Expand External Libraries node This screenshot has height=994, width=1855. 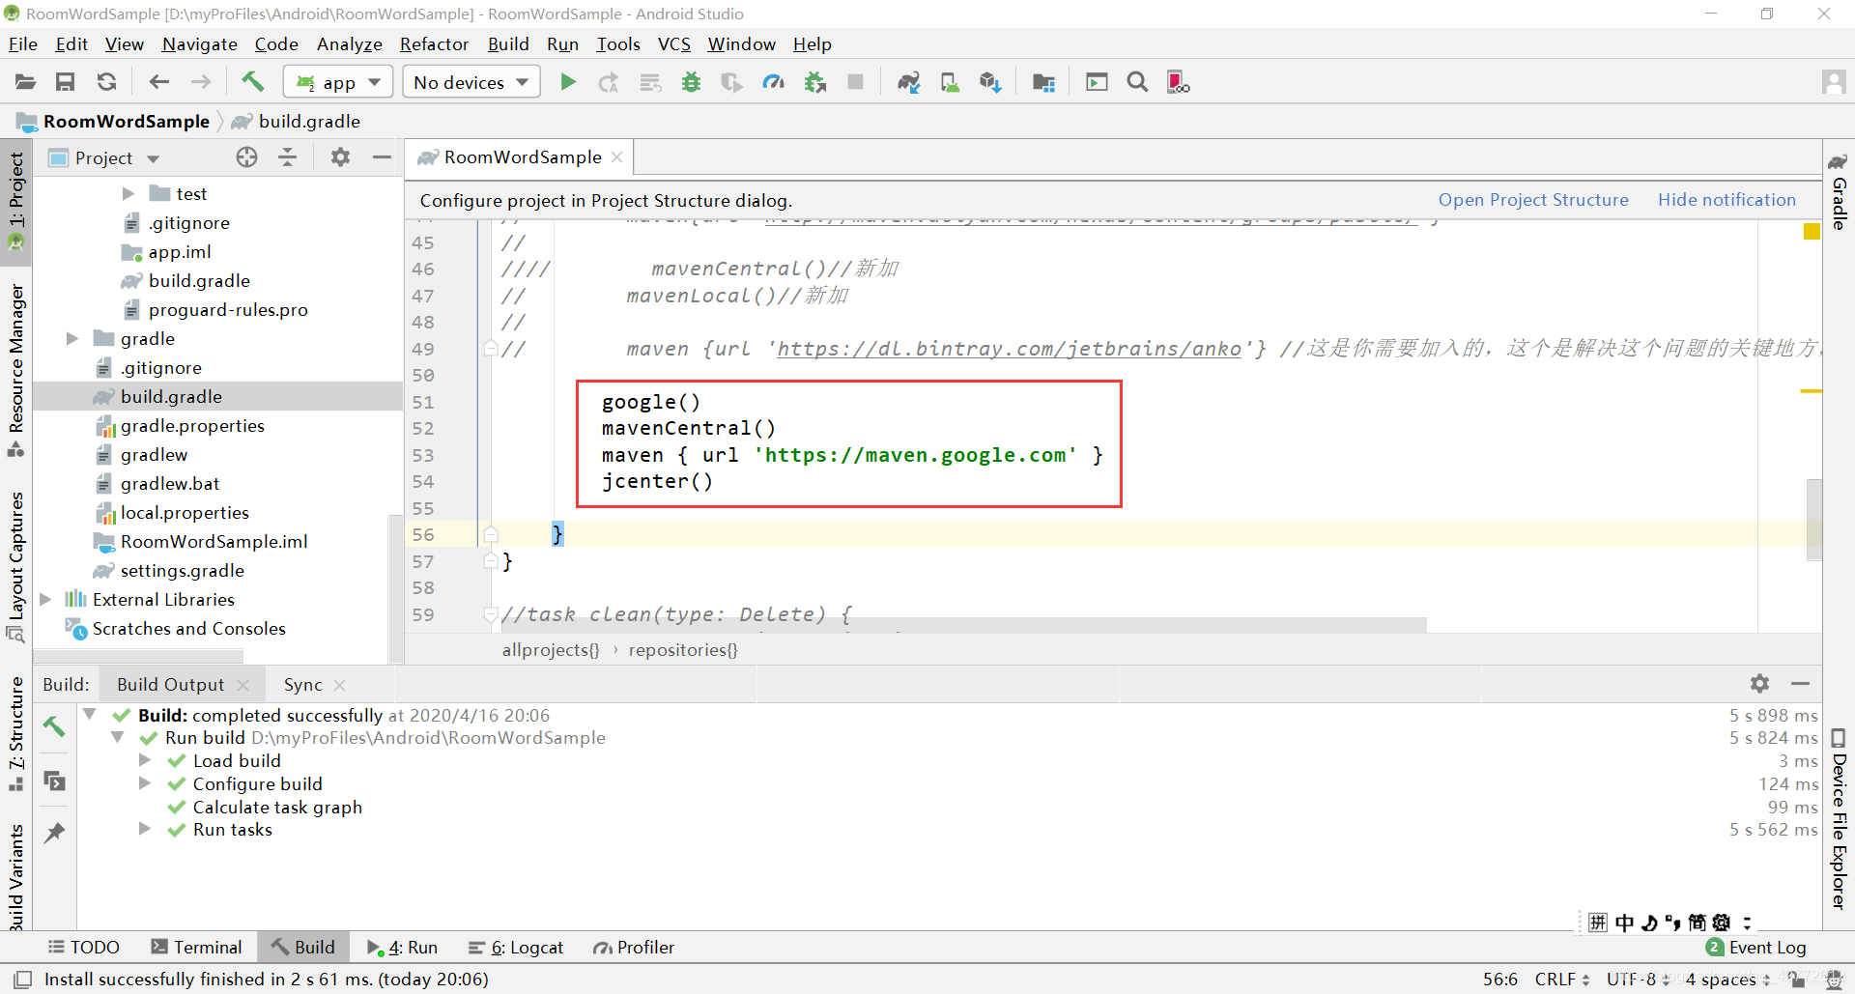(x=44, y=600)
